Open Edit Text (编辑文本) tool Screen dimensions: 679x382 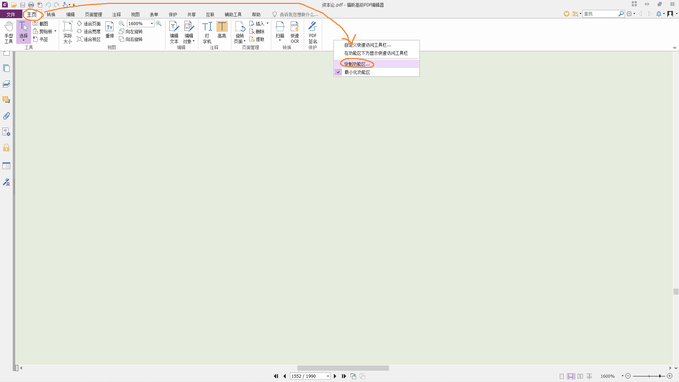click(174, 32)
